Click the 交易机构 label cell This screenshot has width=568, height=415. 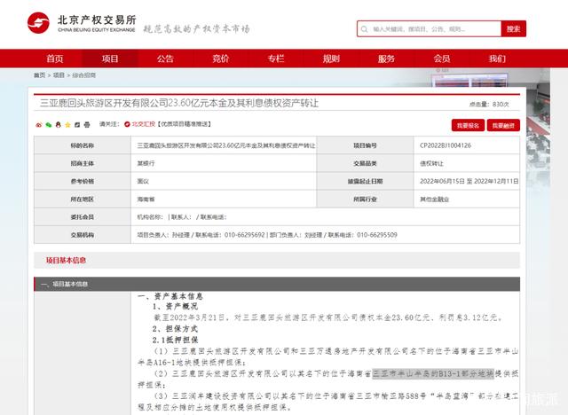coord(83,235)
